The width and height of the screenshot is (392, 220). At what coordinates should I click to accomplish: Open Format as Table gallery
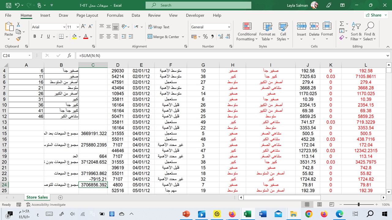[267, 31]
